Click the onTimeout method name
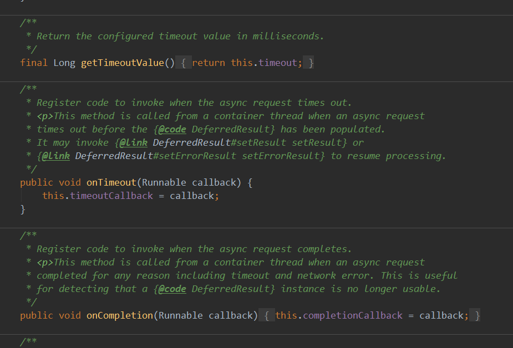This screenshot has height=348, width=513. click(x=111, y=182)
